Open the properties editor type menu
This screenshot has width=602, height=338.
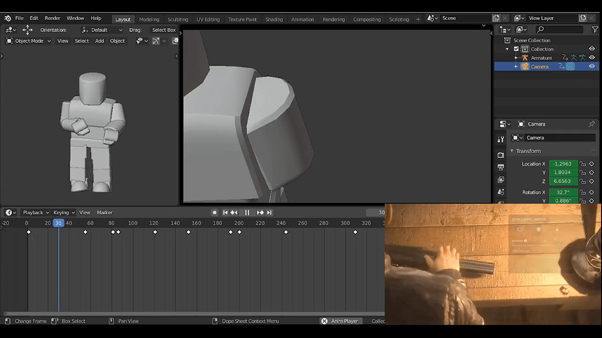(504, 124)
